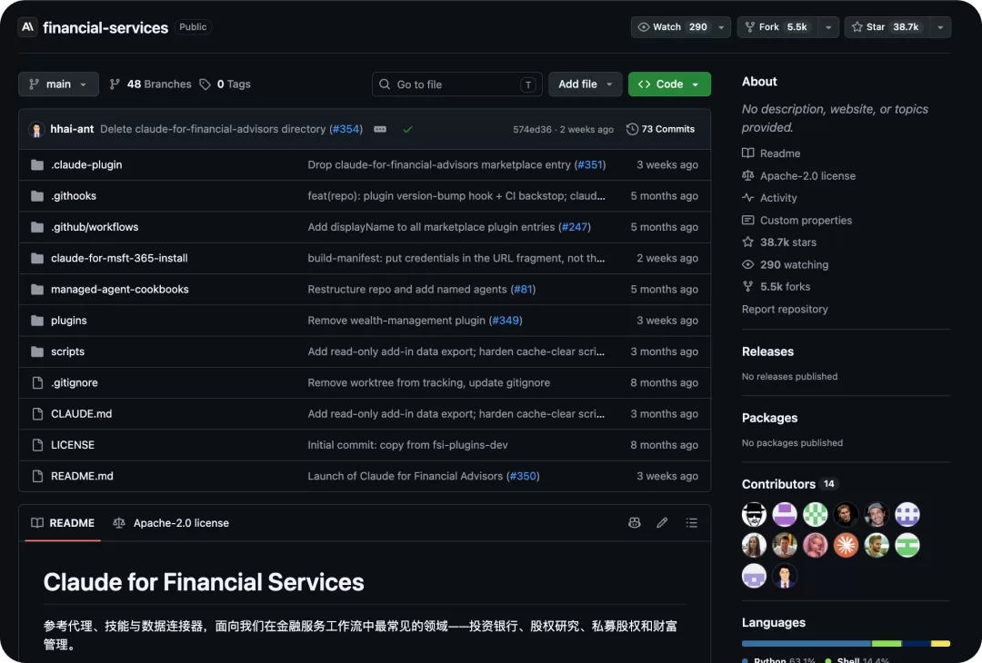Click the green Shell segment in languages bar
Viewport: 982px width, 663px height.
[x=887, y=644]
